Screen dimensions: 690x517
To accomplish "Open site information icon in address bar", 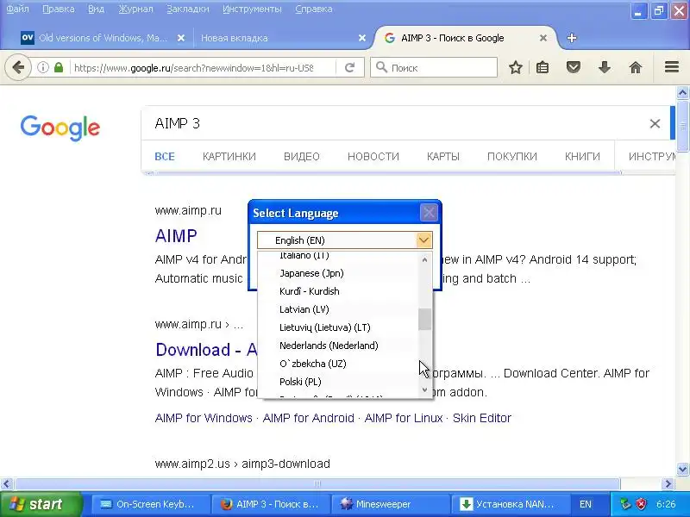I will point(42,67).
